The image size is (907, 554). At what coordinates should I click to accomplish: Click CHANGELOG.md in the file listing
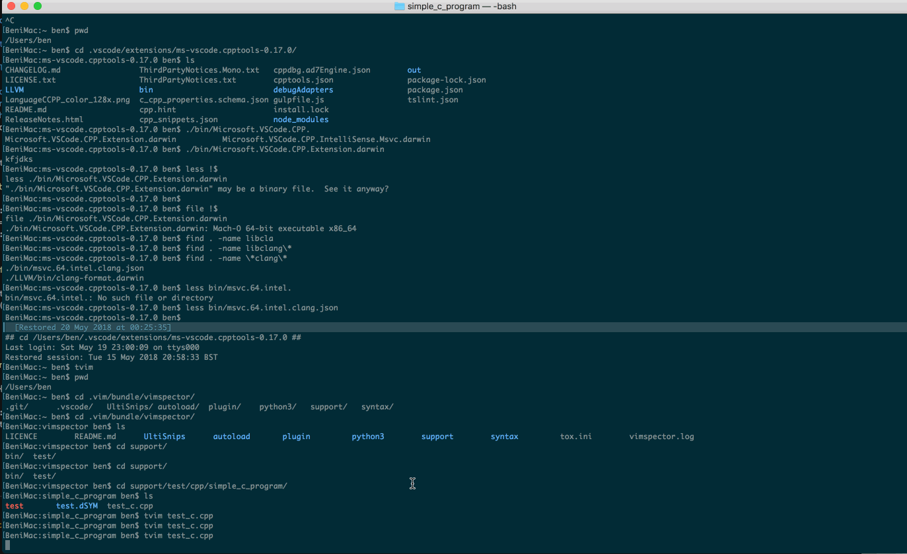point(33,70)
